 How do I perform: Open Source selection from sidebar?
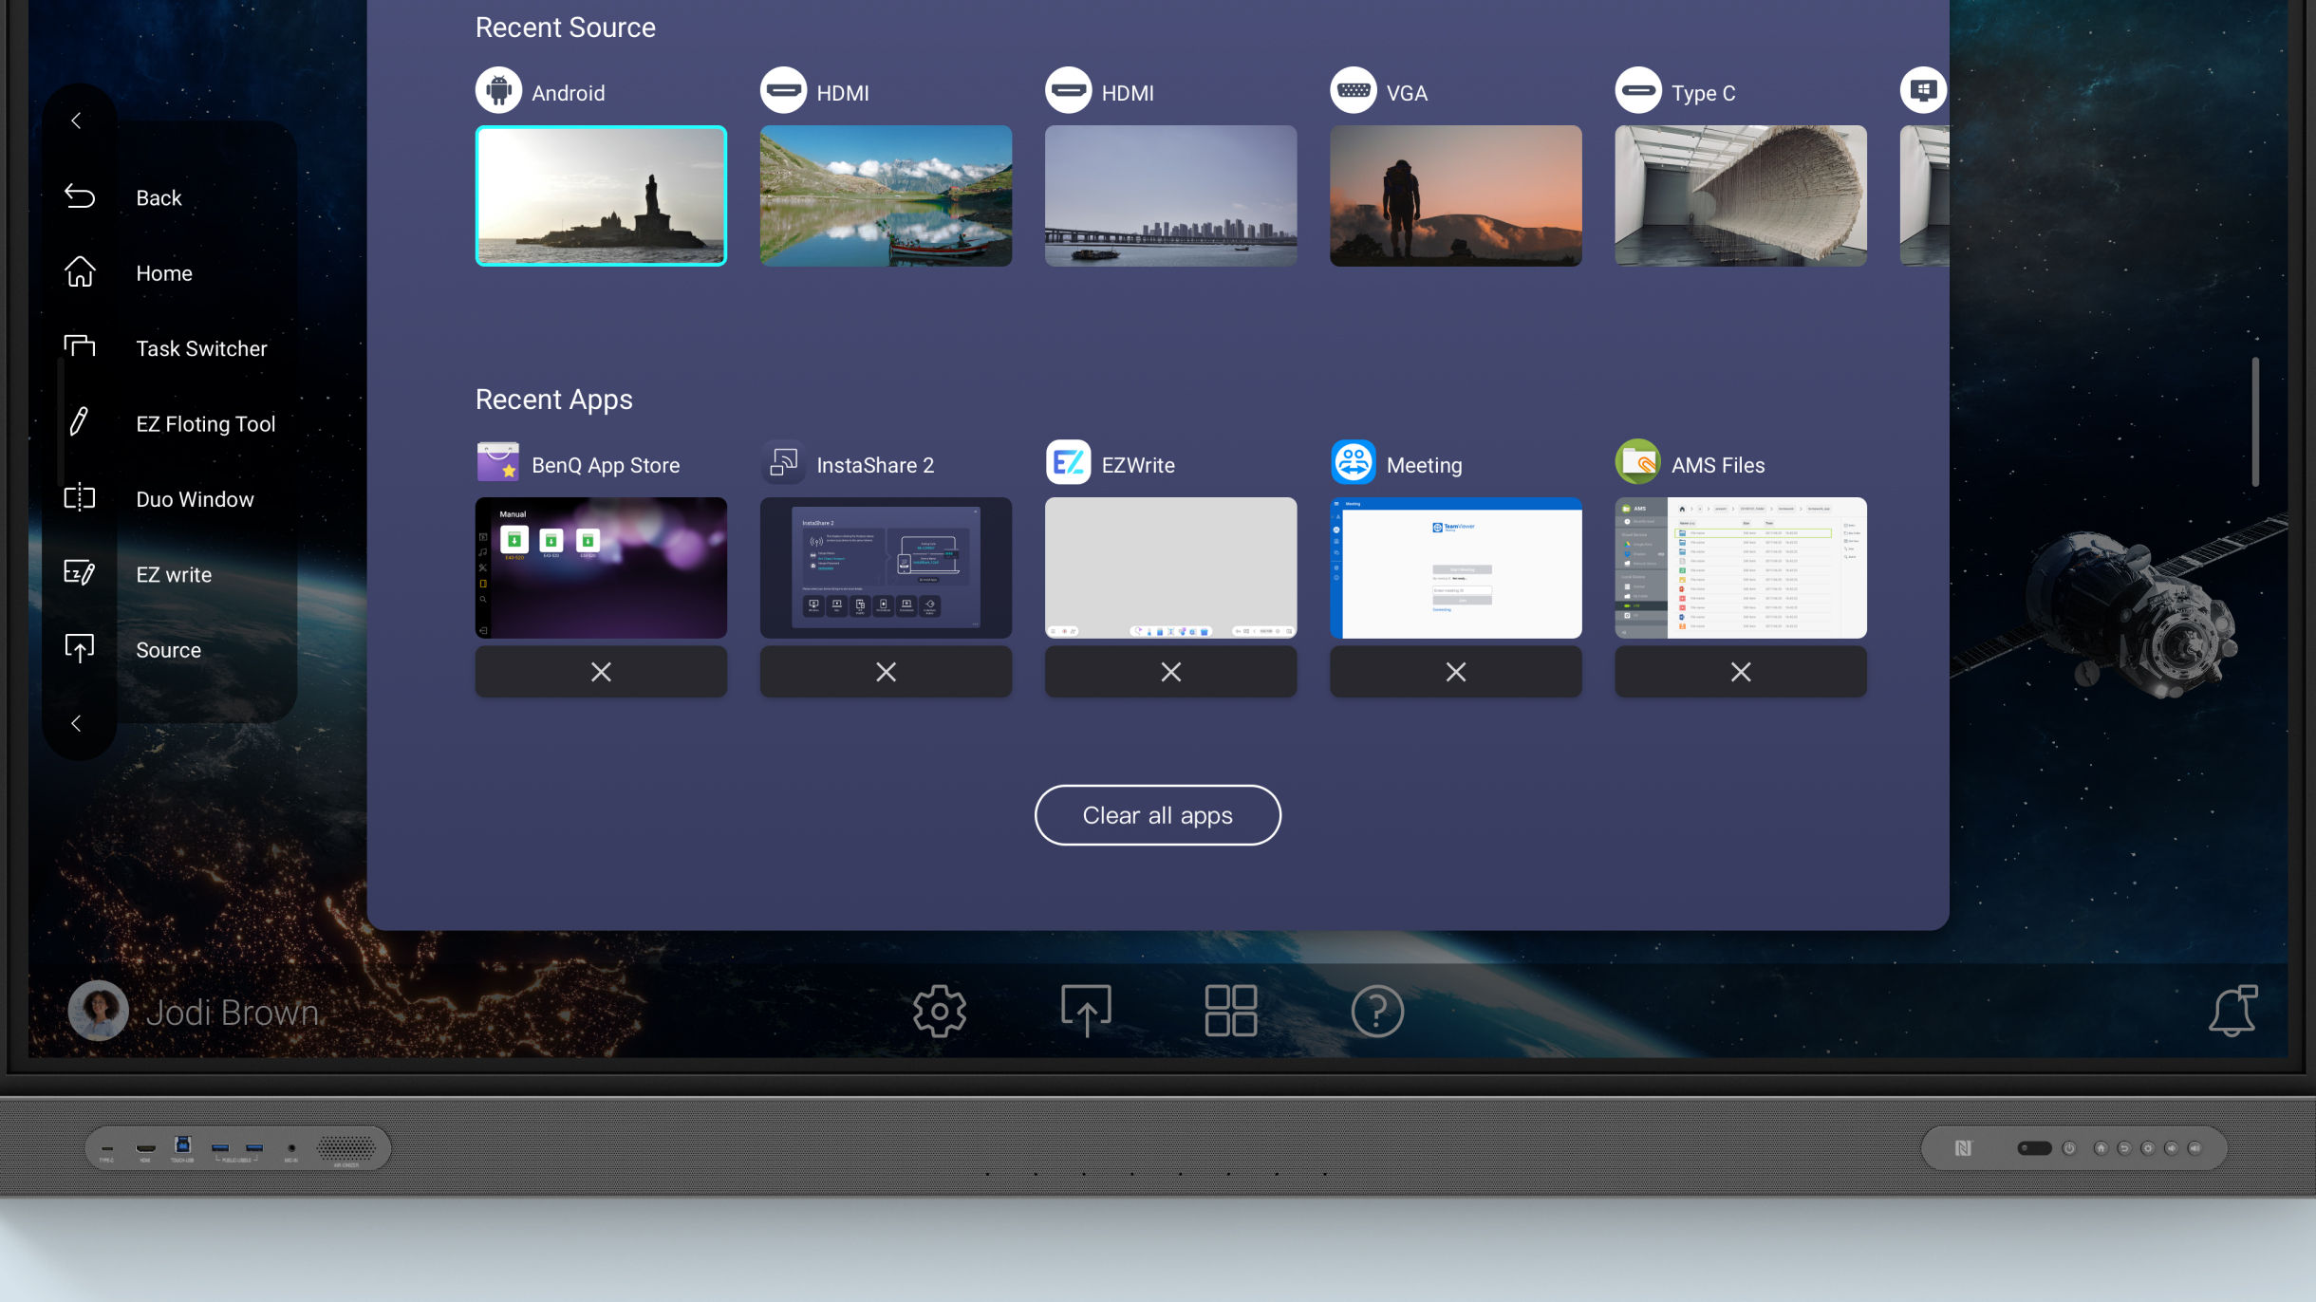coord(167,648)
